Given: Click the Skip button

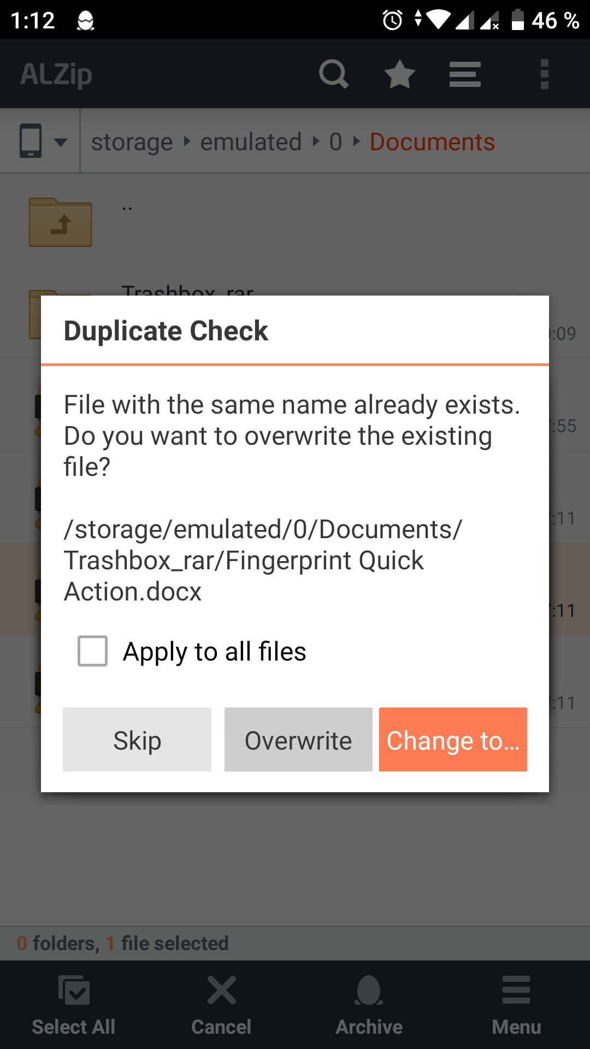Looking at the screenshot, I should click(x=137, y=740).
